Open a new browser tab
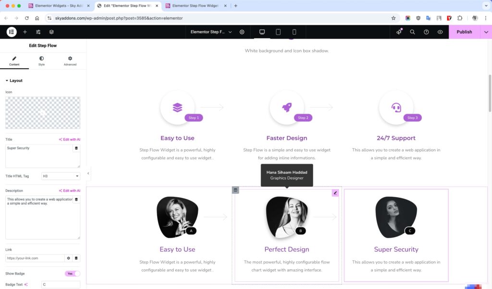The height and width of the screenshot is (289, 492). click(x=235, y=6)
